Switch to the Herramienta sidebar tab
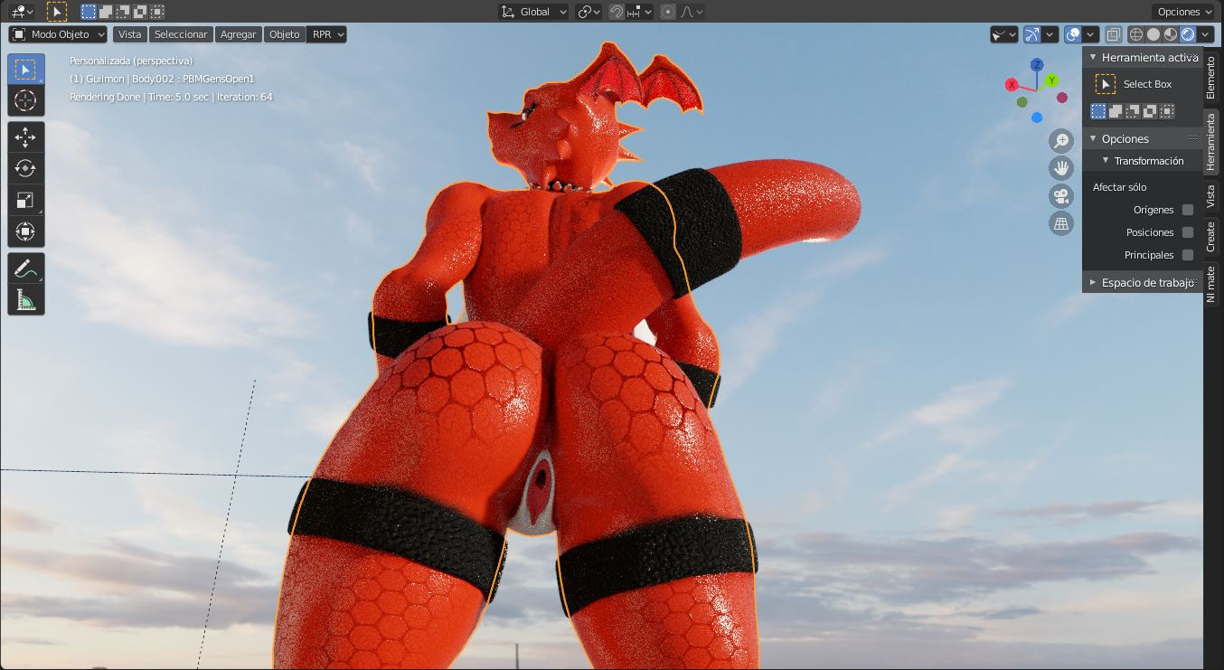Viewport: 1224px width, 670px height. (1211, 141)
